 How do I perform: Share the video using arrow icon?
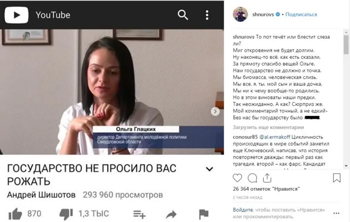[x=171, y=215]
